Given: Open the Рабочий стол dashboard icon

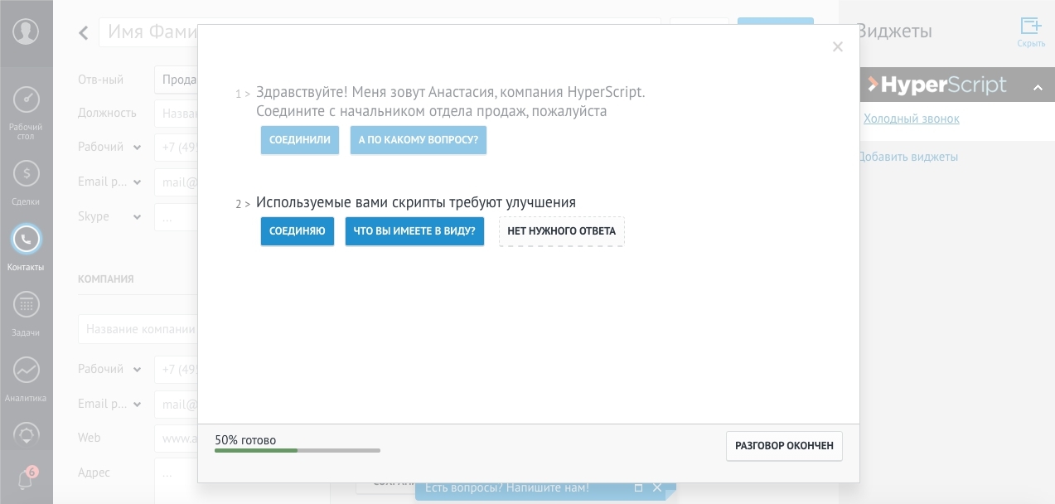Looking at the screenshot, I should 26,99.
